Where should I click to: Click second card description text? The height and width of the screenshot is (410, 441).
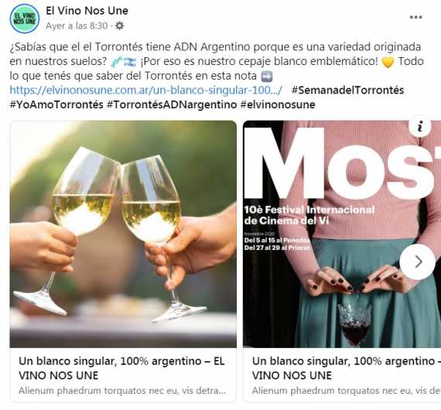click(346, 391)
